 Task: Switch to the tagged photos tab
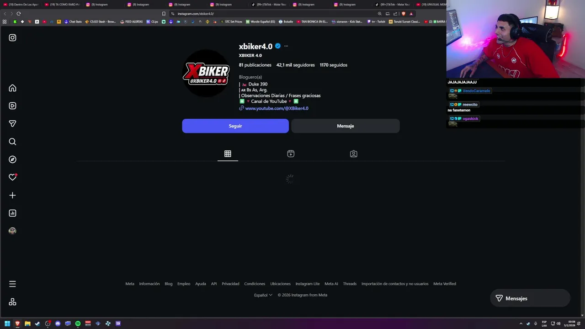tap(354, 154)
